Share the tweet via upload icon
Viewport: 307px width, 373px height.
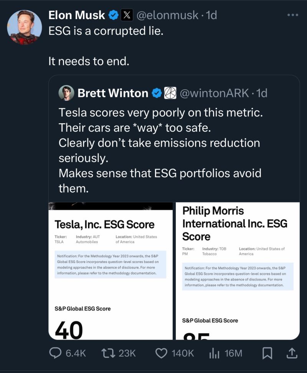[x=292, y=353]
